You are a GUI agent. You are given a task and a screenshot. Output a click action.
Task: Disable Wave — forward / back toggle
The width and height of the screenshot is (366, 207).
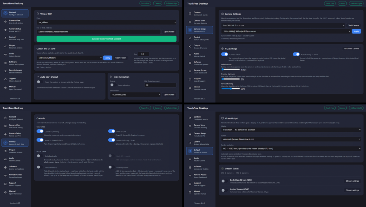40,140
